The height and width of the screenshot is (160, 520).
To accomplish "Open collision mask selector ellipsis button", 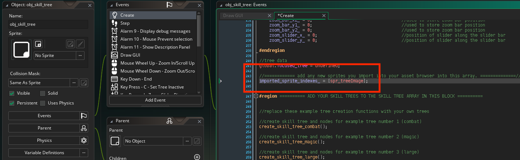I will click(x=74, y=83).
